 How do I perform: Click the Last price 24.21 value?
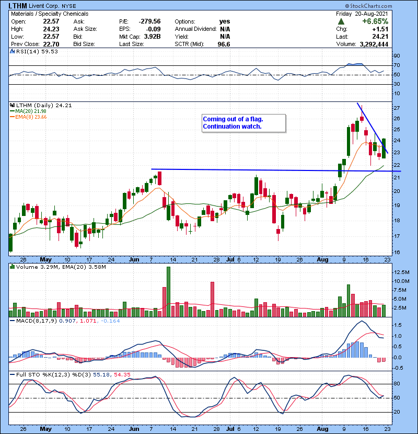click(x=380, y=37)
